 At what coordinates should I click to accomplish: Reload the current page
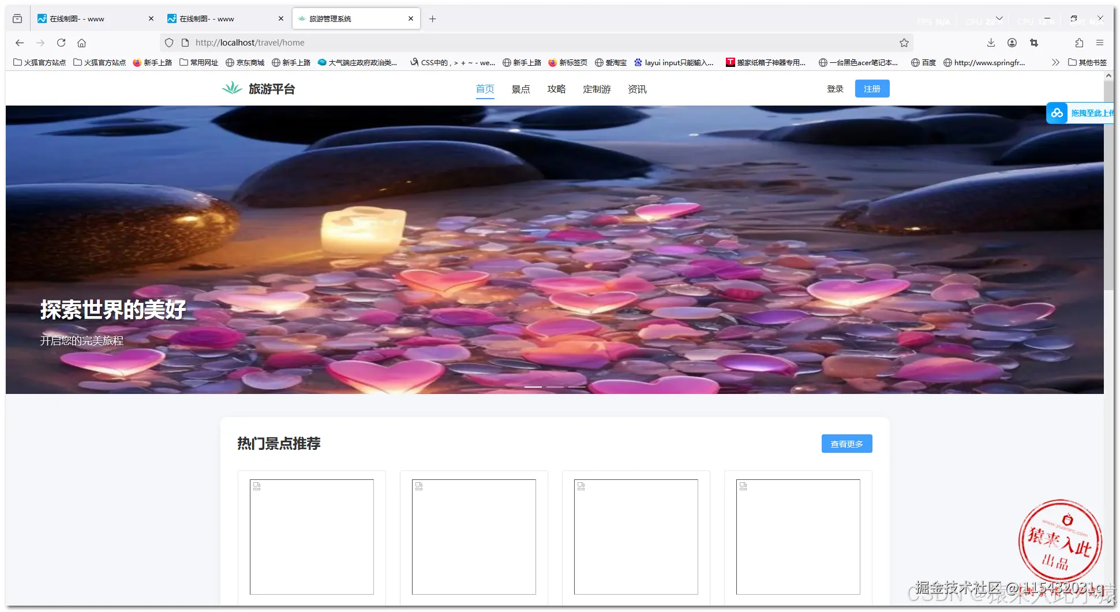click(61, 42)
